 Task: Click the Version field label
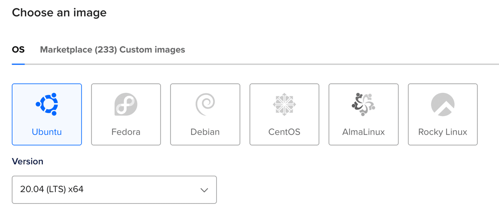coord(27,161)
